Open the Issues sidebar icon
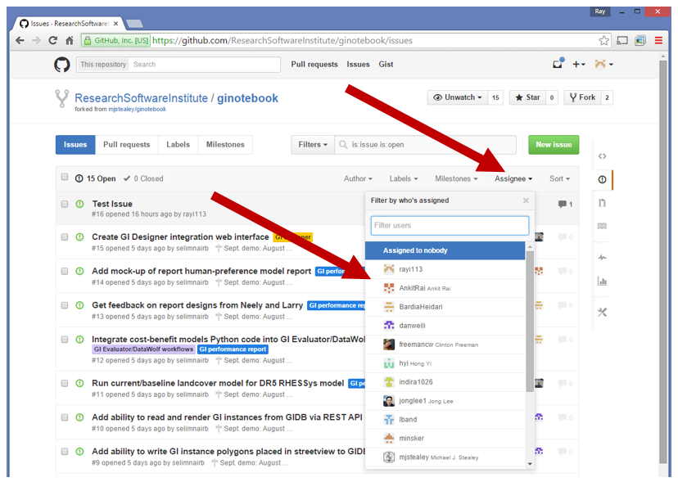This screenshot has height=482, width=678. click(602, 179)
